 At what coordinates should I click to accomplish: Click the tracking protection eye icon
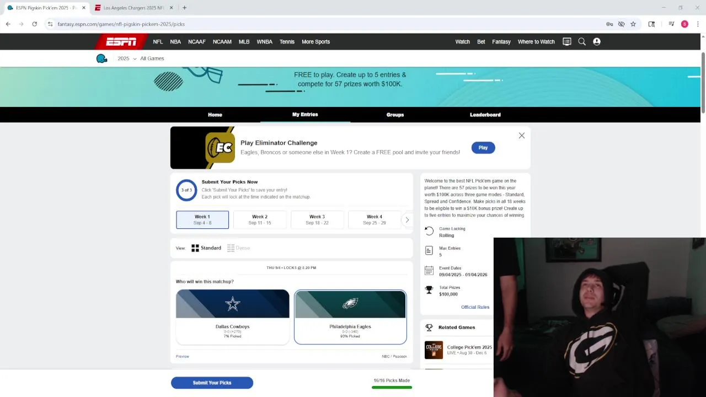(x=621, y=24)
